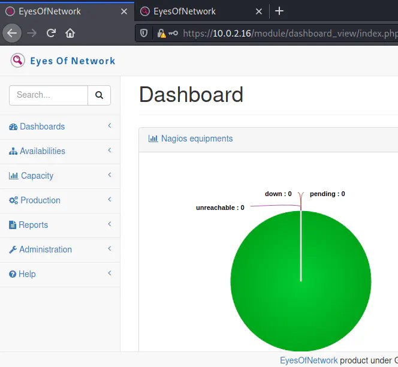The image size is (398, 367).
Task: Click the Eyes Of Network logo icon
Action: pos(18,60)
